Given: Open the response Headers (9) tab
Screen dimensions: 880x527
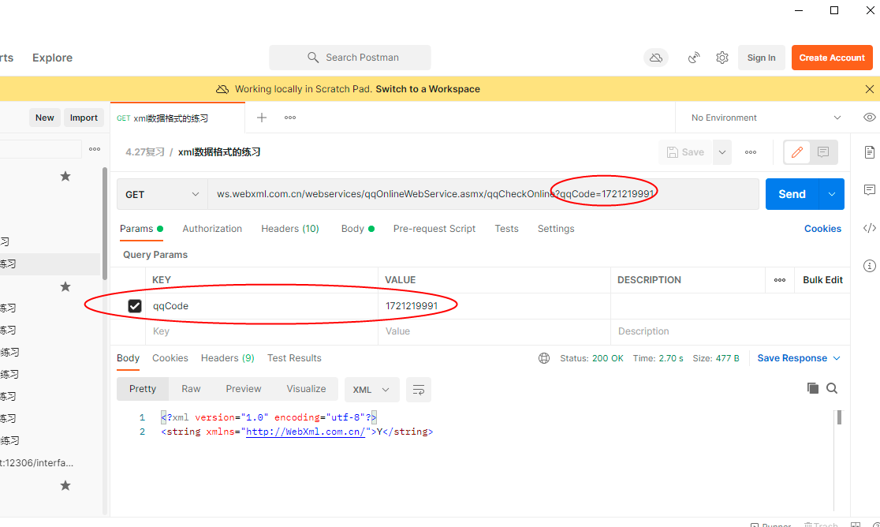Looking at the screenshot, I should (x=228, y=358).
